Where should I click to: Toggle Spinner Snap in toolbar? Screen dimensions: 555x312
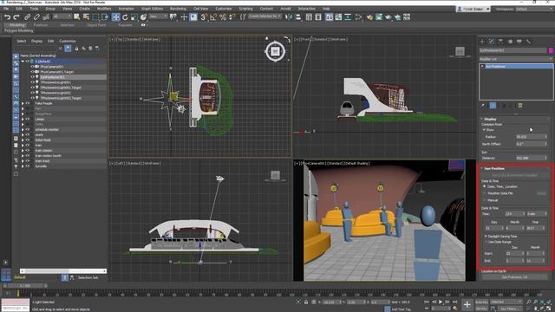pyautogui.click(x=232, y=17)
